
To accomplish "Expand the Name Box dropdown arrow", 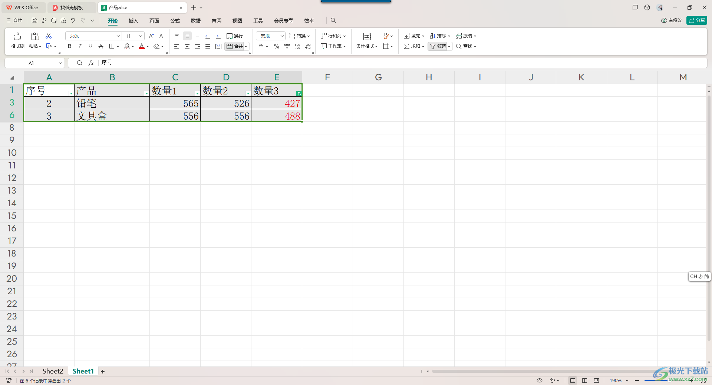I will point(60,63).
